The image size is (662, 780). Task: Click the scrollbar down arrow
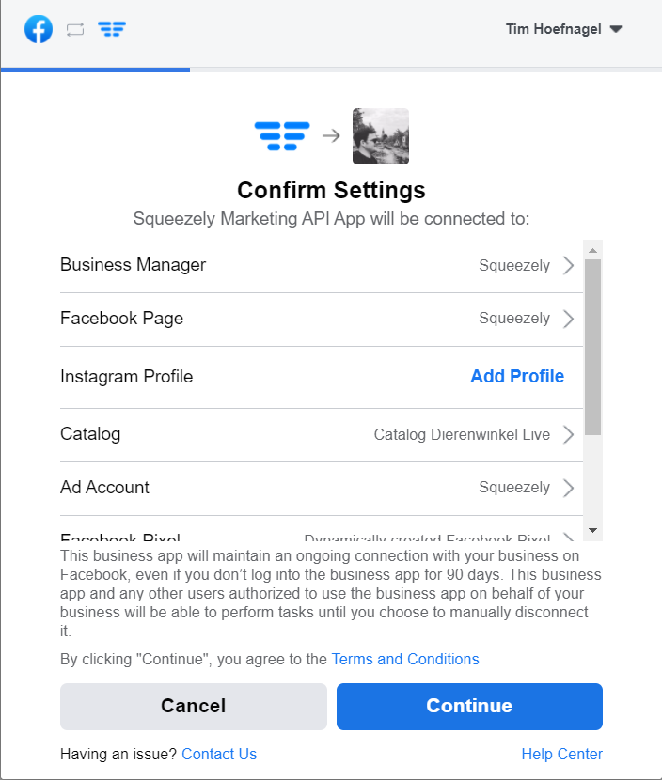pyautogui.click(x=592, y=530)
